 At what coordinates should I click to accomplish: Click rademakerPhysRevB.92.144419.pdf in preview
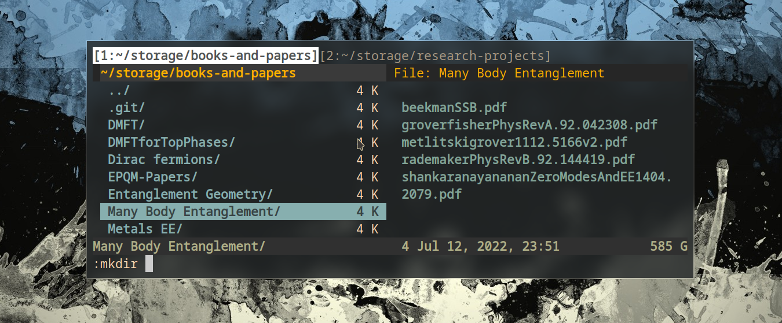[x=518, y=160]
